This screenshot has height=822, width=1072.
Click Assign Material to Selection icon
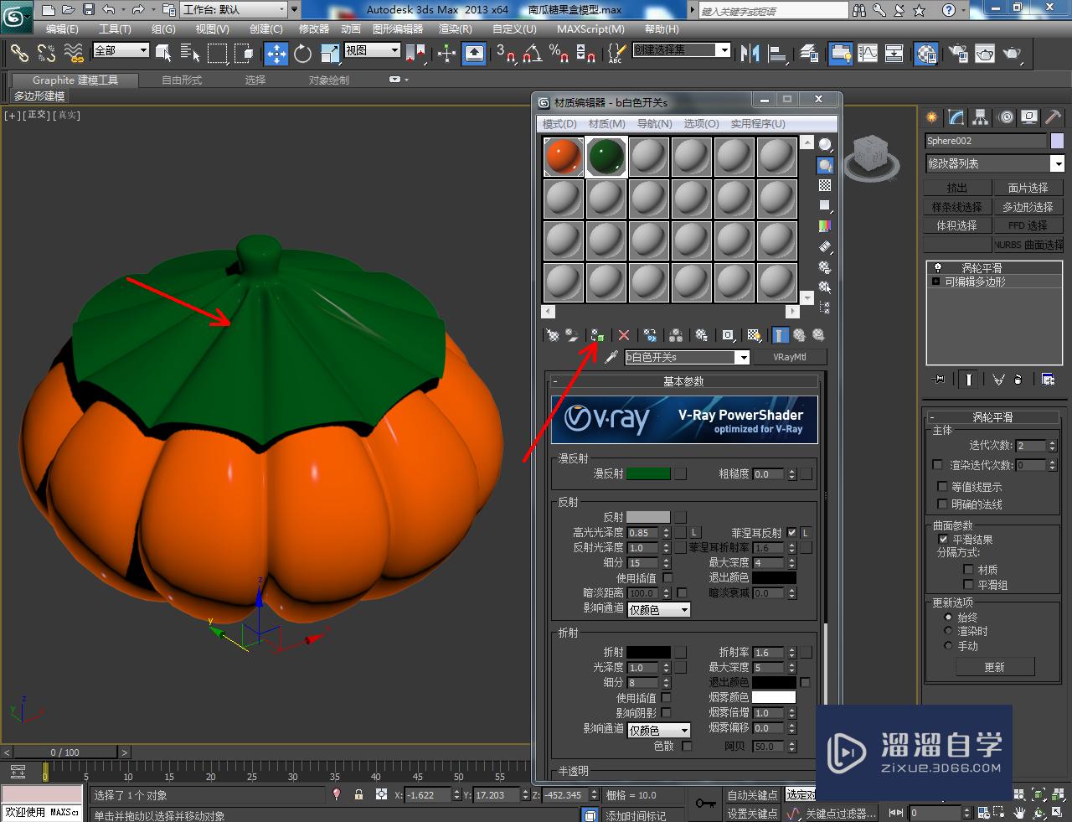[596, 335]
